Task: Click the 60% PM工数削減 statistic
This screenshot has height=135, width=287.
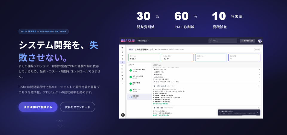Action: pyautogui.click(x=185, y=21)
